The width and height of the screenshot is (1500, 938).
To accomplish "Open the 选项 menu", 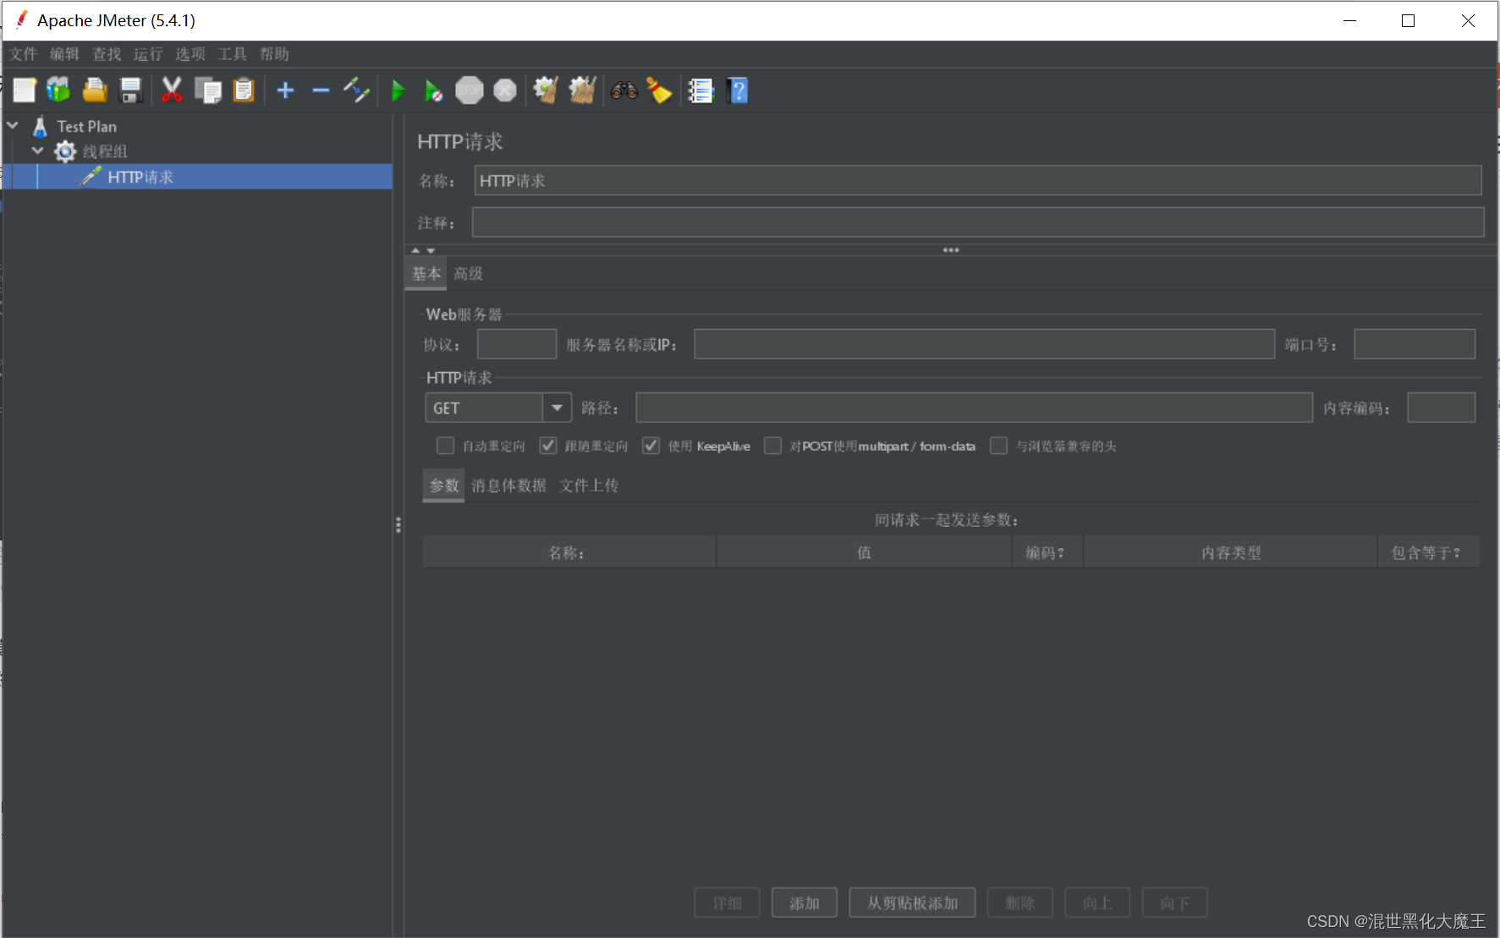I will (x=190, y=54).
